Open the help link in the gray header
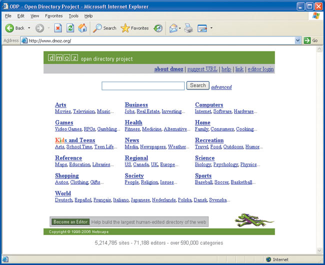Viewport: 325px width, 265px height. 226,69
